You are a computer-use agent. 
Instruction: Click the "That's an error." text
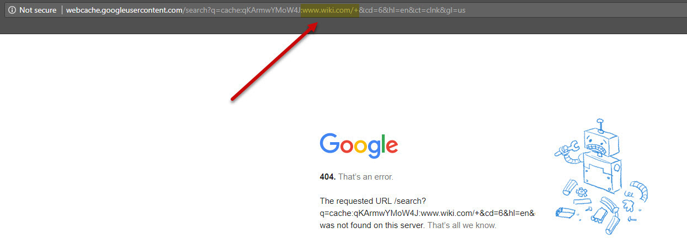(x=366, y=177)
